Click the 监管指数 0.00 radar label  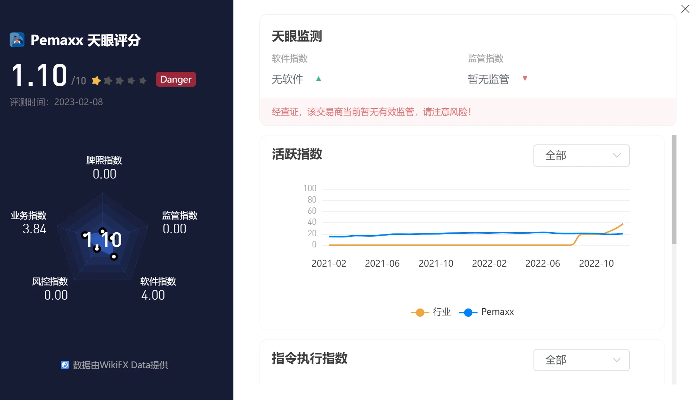click(180, 223)
